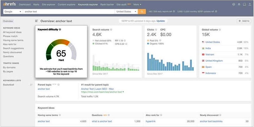Click the screen icon beside the bell

pos(244,5)
